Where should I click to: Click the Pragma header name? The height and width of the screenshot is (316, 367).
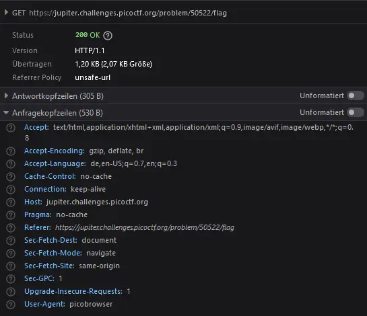coord(38,214)
